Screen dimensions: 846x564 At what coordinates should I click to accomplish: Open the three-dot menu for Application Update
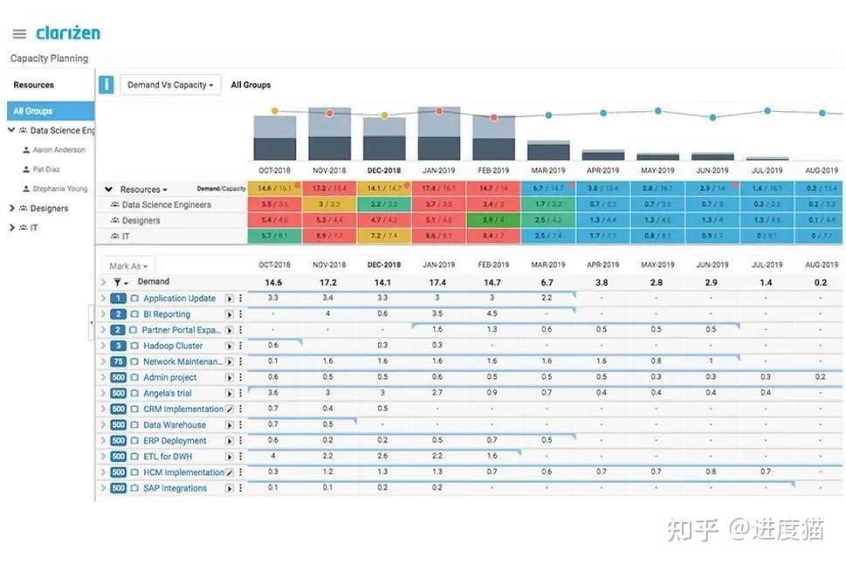click(x=240, y=299)
